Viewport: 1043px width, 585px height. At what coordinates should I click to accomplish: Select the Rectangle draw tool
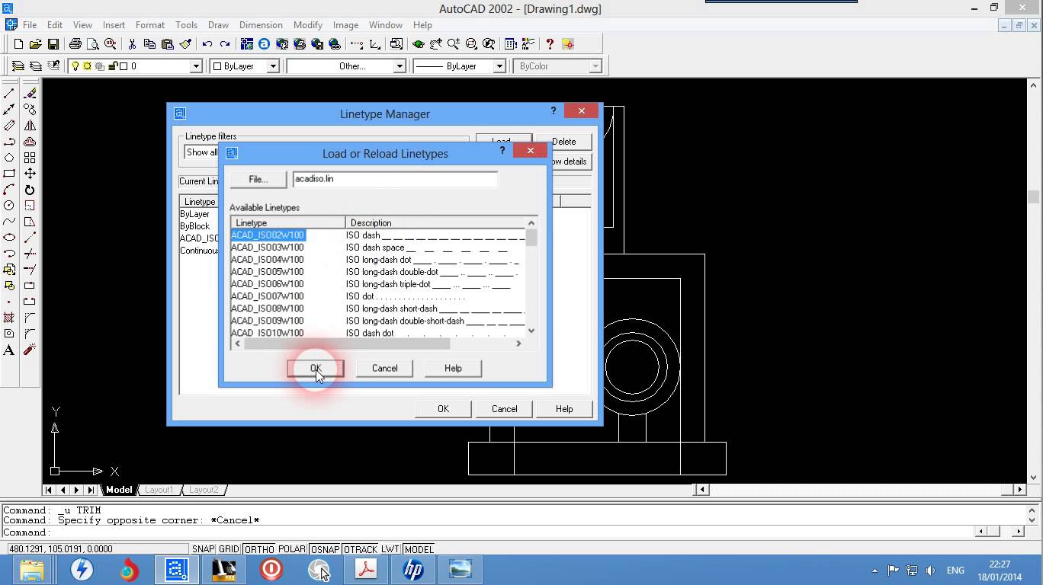9,174
